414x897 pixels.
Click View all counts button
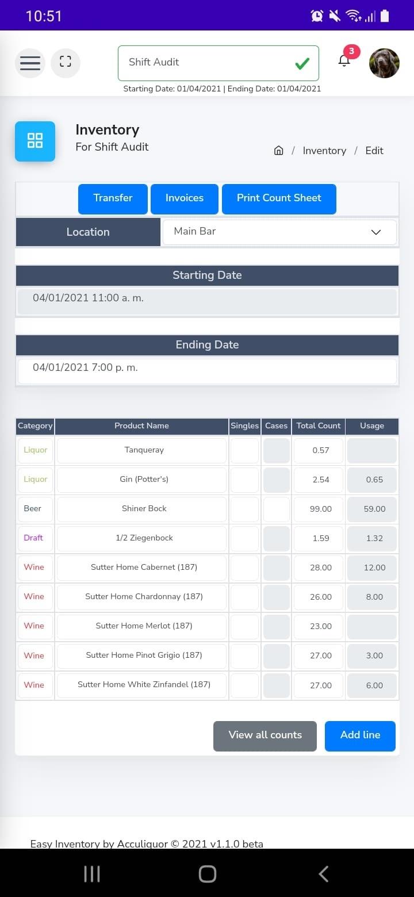point(265,736)
